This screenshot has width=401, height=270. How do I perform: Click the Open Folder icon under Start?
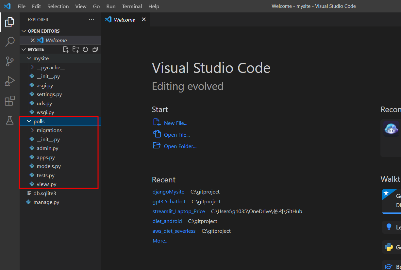tap(157, 145)
